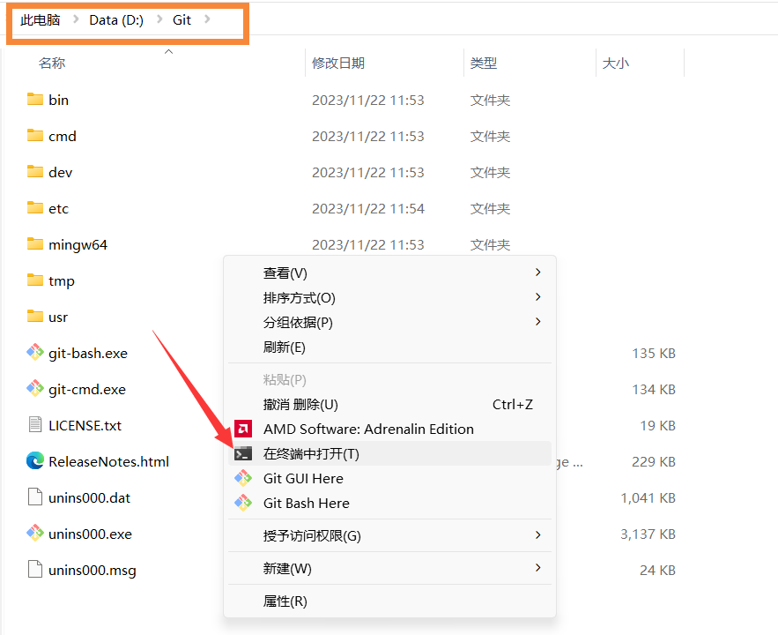Expand the 排序方式(O) submenu arrow

(538, 297)
